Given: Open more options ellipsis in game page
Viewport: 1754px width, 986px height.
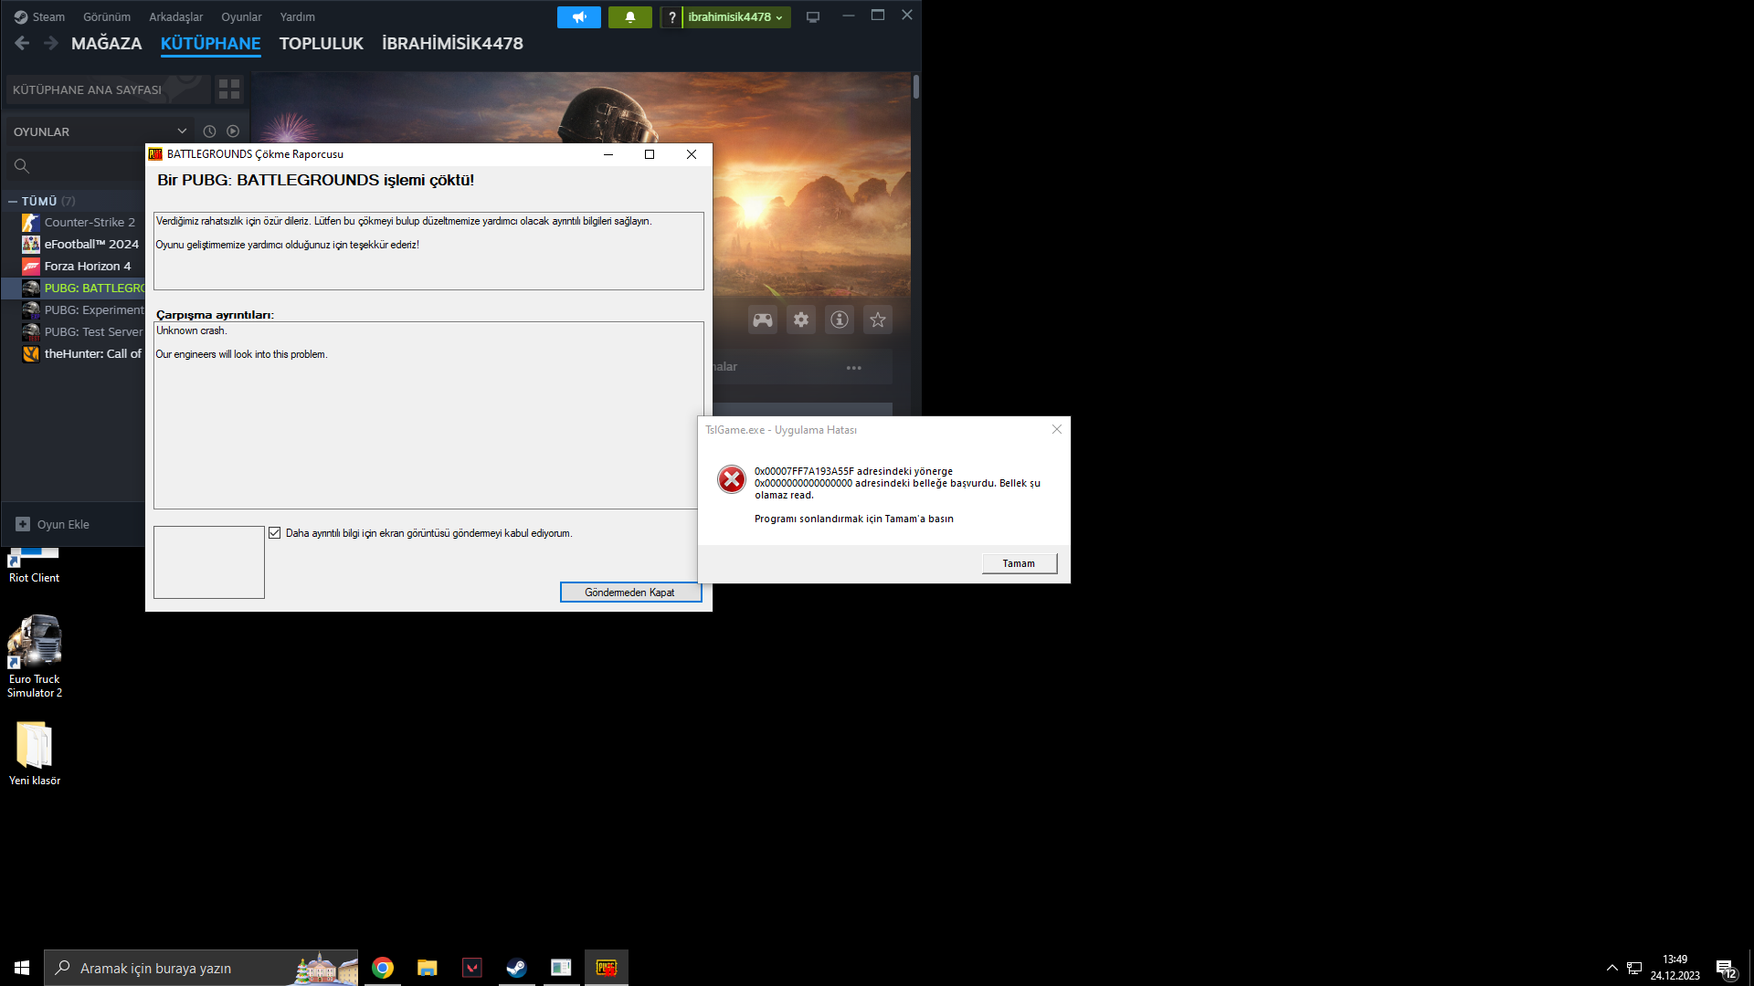Looking at the screenshot, I should pyautogui.click(x=854, y=368).
